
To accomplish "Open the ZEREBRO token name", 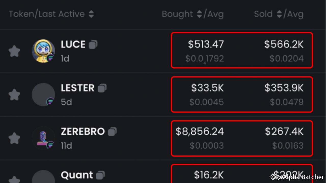I will [83, 132].
